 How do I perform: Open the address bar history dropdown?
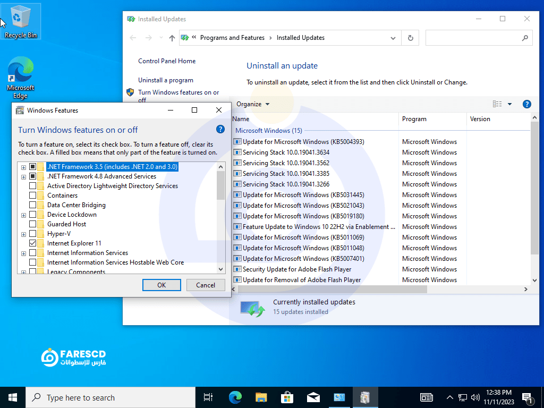tap(393, 38)
